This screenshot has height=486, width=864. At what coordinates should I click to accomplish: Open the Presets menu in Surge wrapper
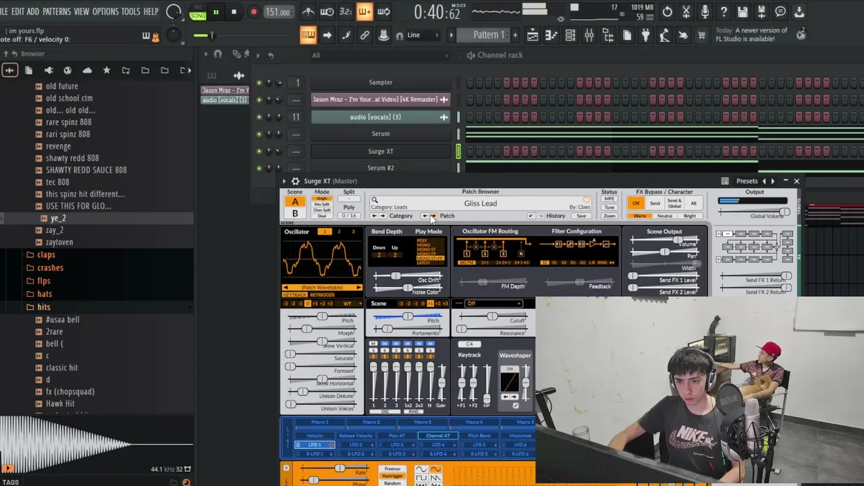click(747, 181)
